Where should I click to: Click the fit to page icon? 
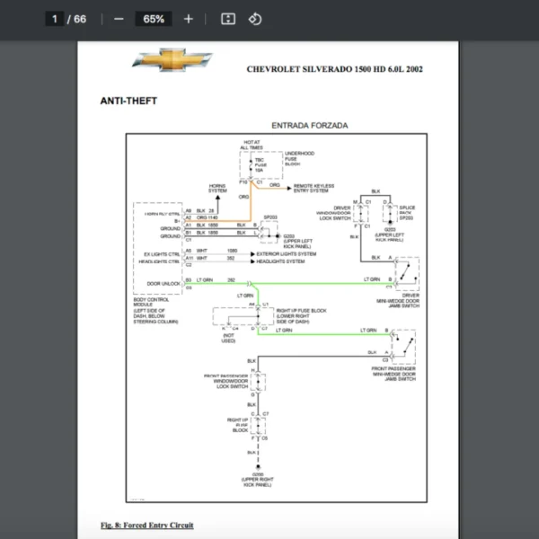click(x=228, y=19)
